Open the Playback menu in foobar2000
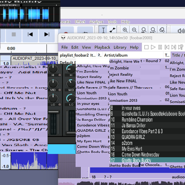185x185 pixels. coord(102,47)
